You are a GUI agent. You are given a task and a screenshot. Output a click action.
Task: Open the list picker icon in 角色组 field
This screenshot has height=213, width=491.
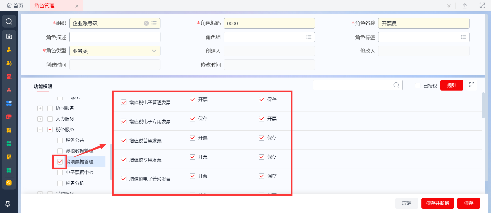click(309, 37)
